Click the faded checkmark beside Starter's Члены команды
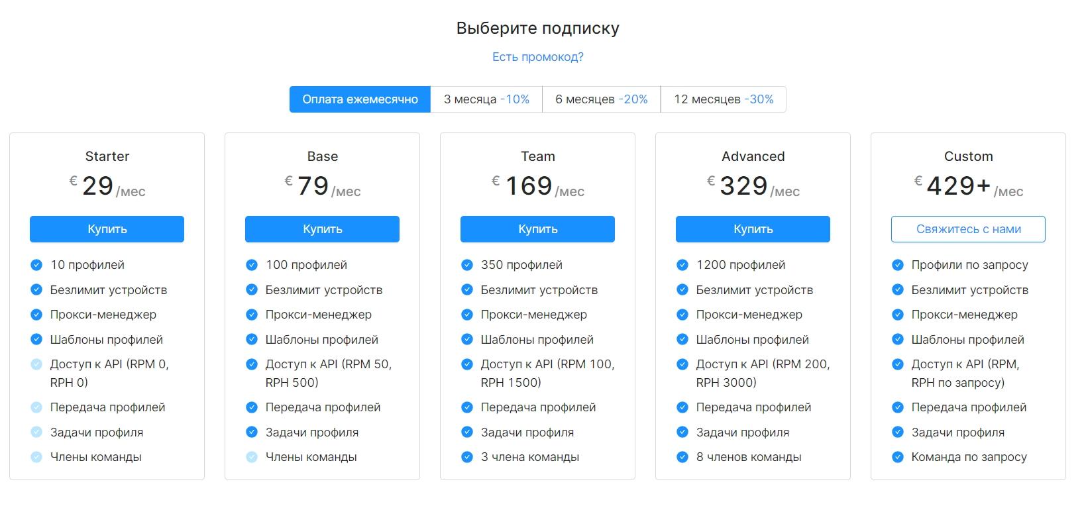The height and width of the screenshot is (506, 1084). (x=36, y=457)
